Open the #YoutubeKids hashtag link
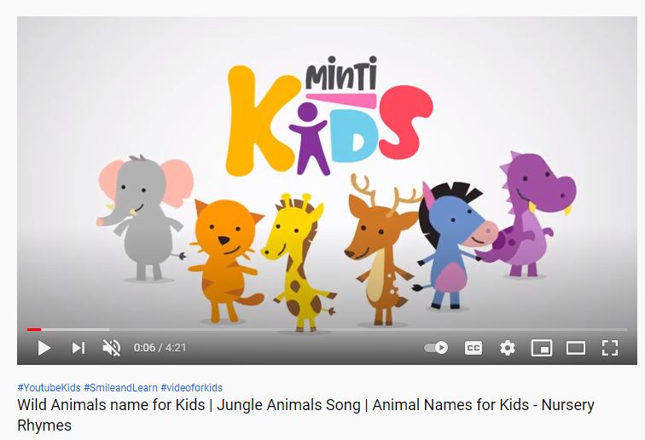645x440 pixels. (49, 388)
